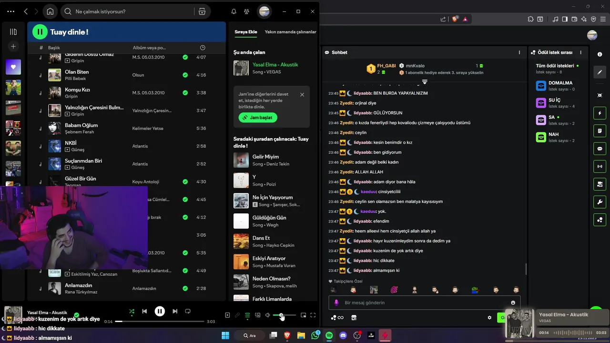Image resolution: width=610 pixels, height=343 pixels.
Task: Open the Windows Start menu
Action: (225, 335)
